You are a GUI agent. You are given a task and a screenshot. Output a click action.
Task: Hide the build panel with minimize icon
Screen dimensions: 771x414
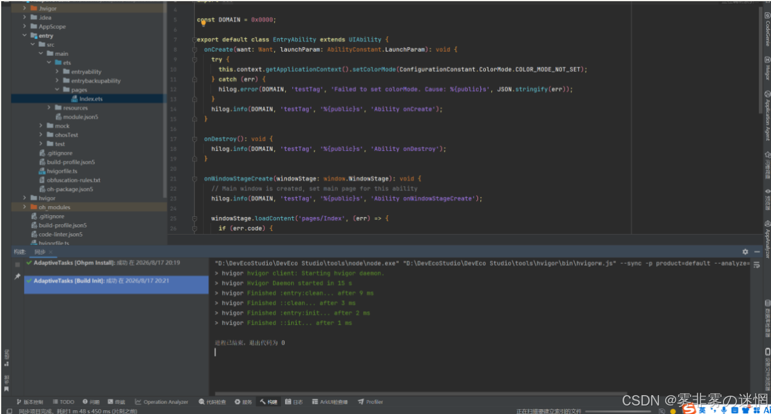tap(757, 252)
